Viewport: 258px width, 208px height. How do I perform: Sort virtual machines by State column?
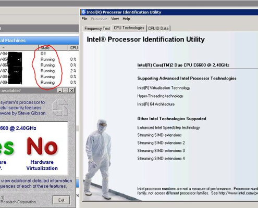point(53,48)
